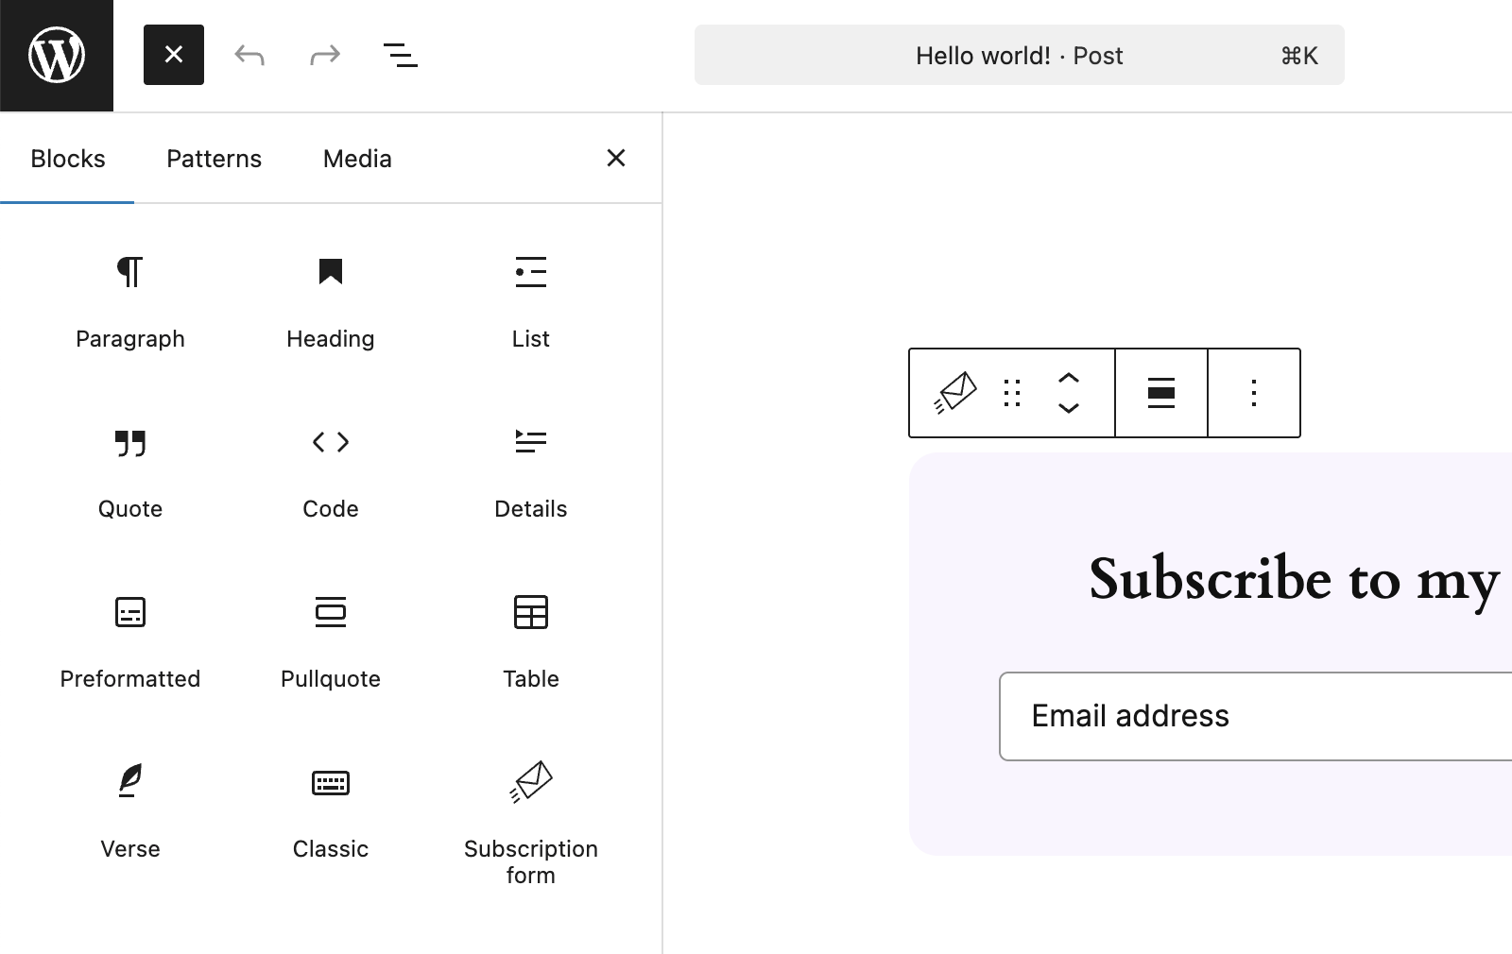Image resolution: width=1512 pixels, height=954 pixels.
Task: Insert a Classic block
Action: pos(331,812)
